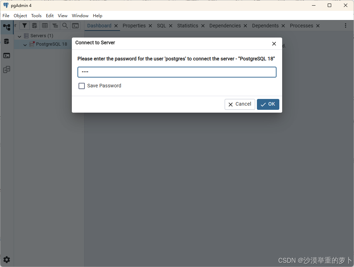Open the Object Explorer sidebar icon
This screenshot has width=354, height=267.
(7, 27)
